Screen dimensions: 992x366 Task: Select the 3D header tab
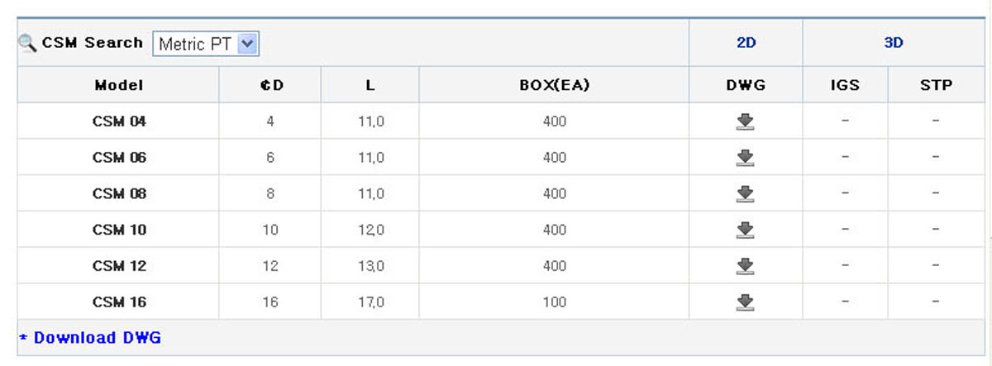click(x=894, y=43)
